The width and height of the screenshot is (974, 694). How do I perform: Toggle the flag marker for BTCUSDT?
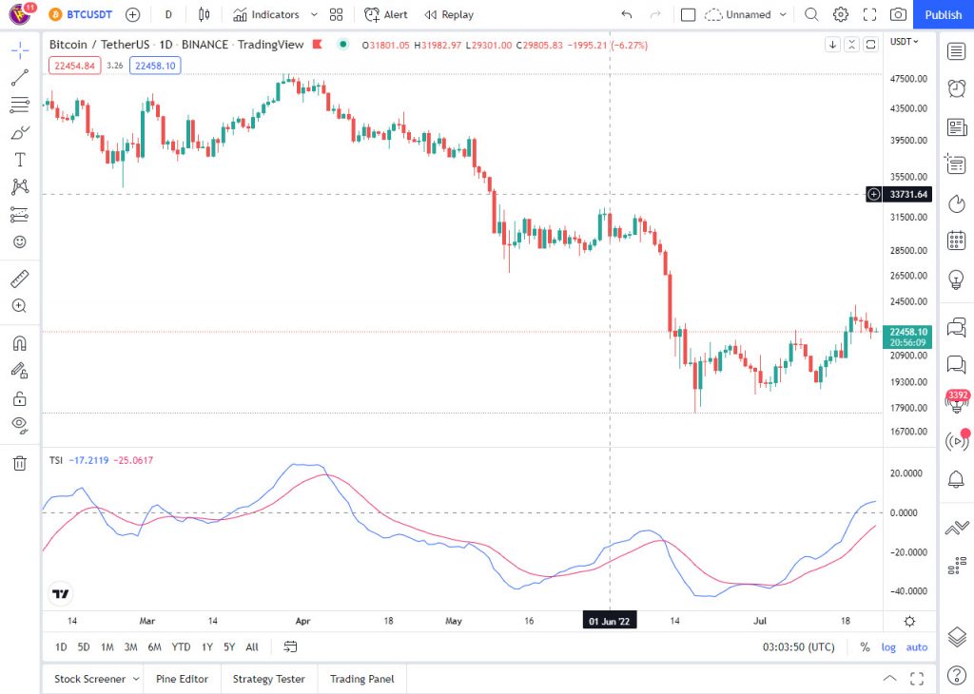[318, 44]
